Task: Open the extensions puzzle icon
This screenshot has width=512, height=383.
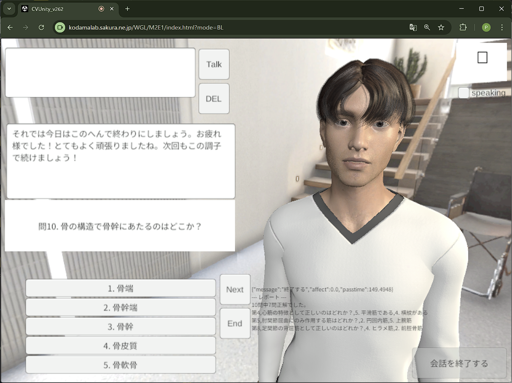Action: click(x=463, y=27)
